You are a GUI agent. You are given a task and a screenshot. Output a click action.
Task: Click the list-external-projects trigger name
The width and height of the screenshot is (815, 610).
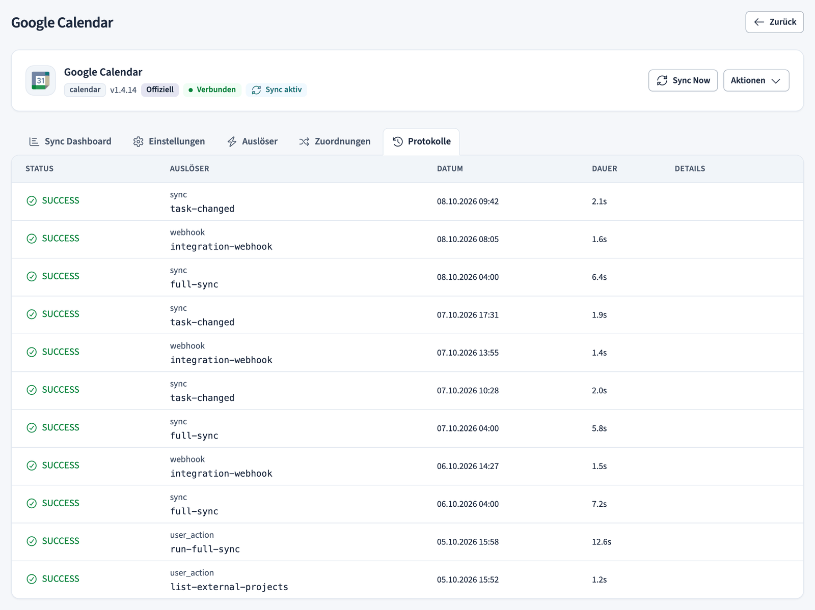click(x=229, y=587)
